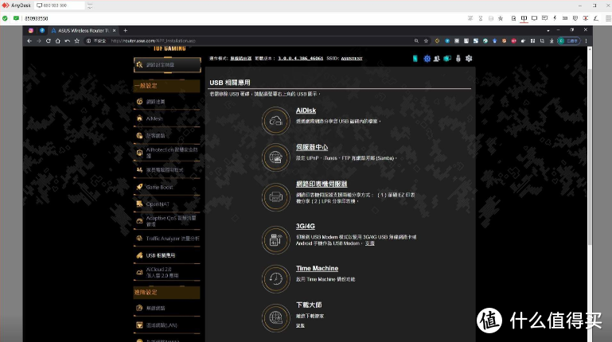
Task: Click the SSID name link in header
Action: pos(352,59)
